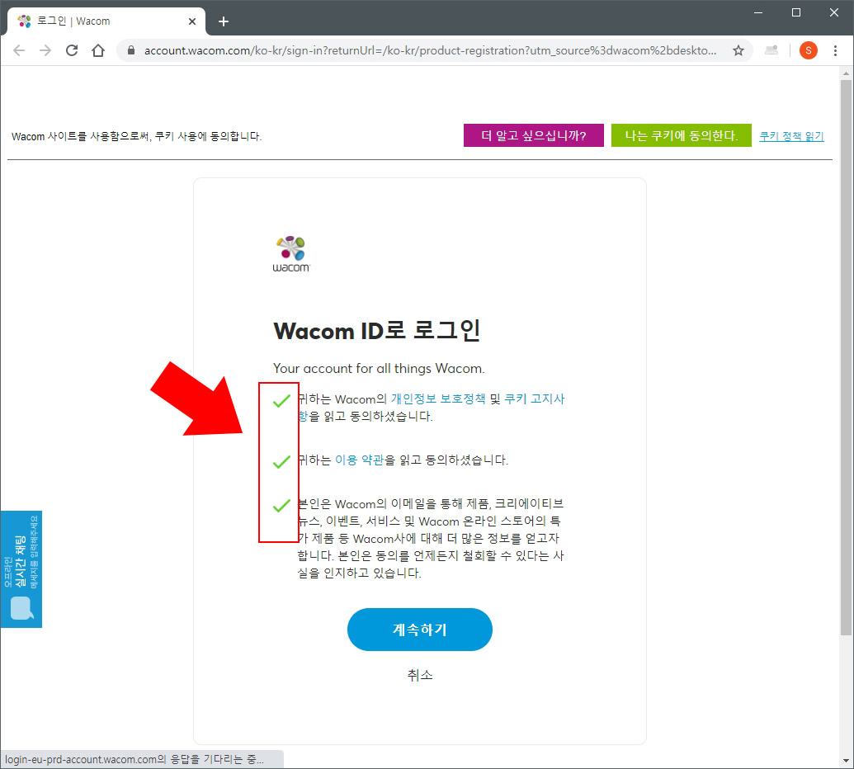The height and width of the screenshot is (769, 854).
Task: Open Chrome three-dot menu
Action: point(835,50)
